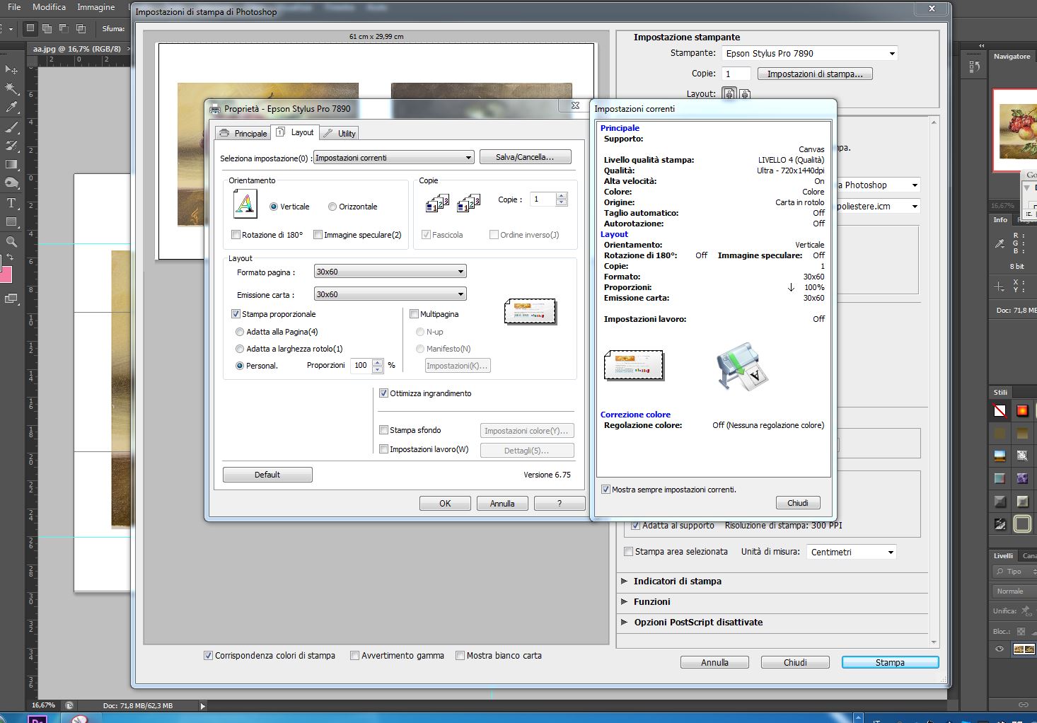This screenshot has width=1037, height=723.
Task: Open the Modifica menu
Action: point(49,7)
